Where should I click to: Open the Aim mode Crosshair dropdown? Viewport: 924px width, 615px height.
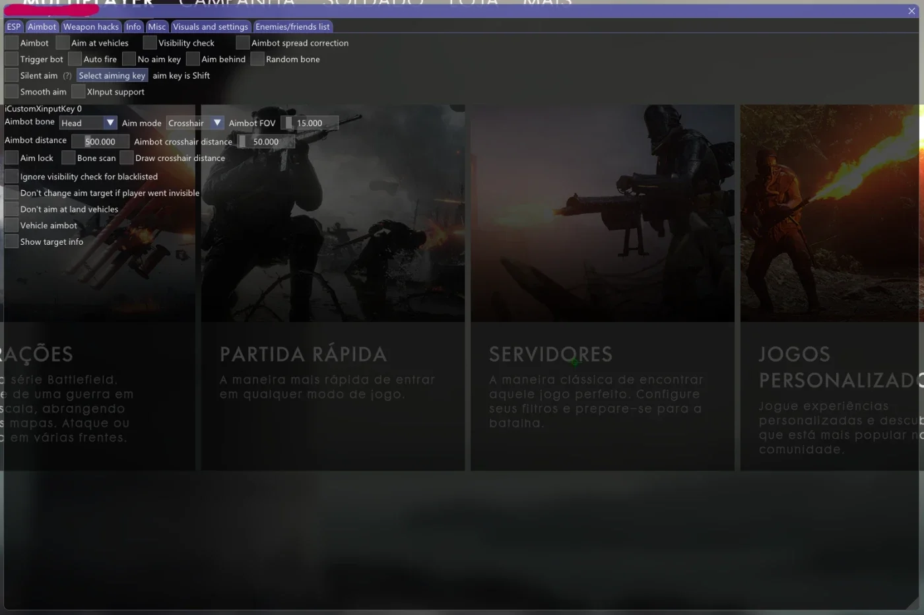pyautogui.click(x=195, y=123)
